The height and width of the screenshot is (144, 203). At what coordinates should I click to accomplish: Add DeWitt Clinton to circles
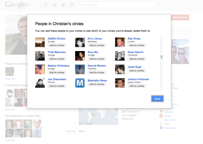57,45
